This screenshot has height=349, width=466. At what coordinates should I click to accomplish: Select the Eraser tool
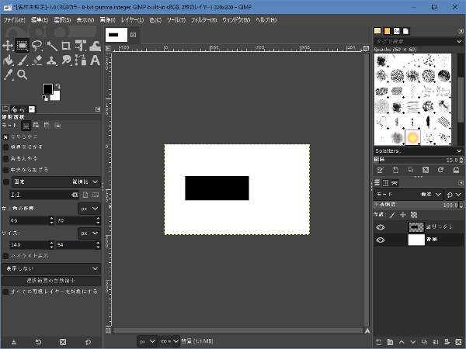pos(37,60)
